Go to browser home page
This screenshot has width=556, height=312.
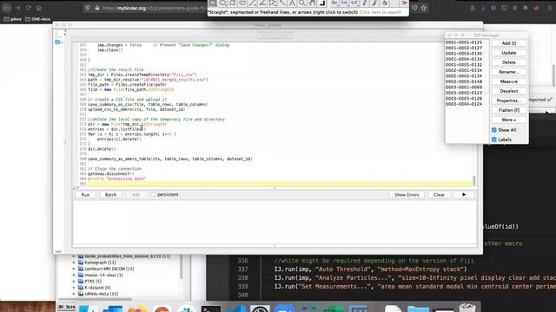[x=38, y=8]
